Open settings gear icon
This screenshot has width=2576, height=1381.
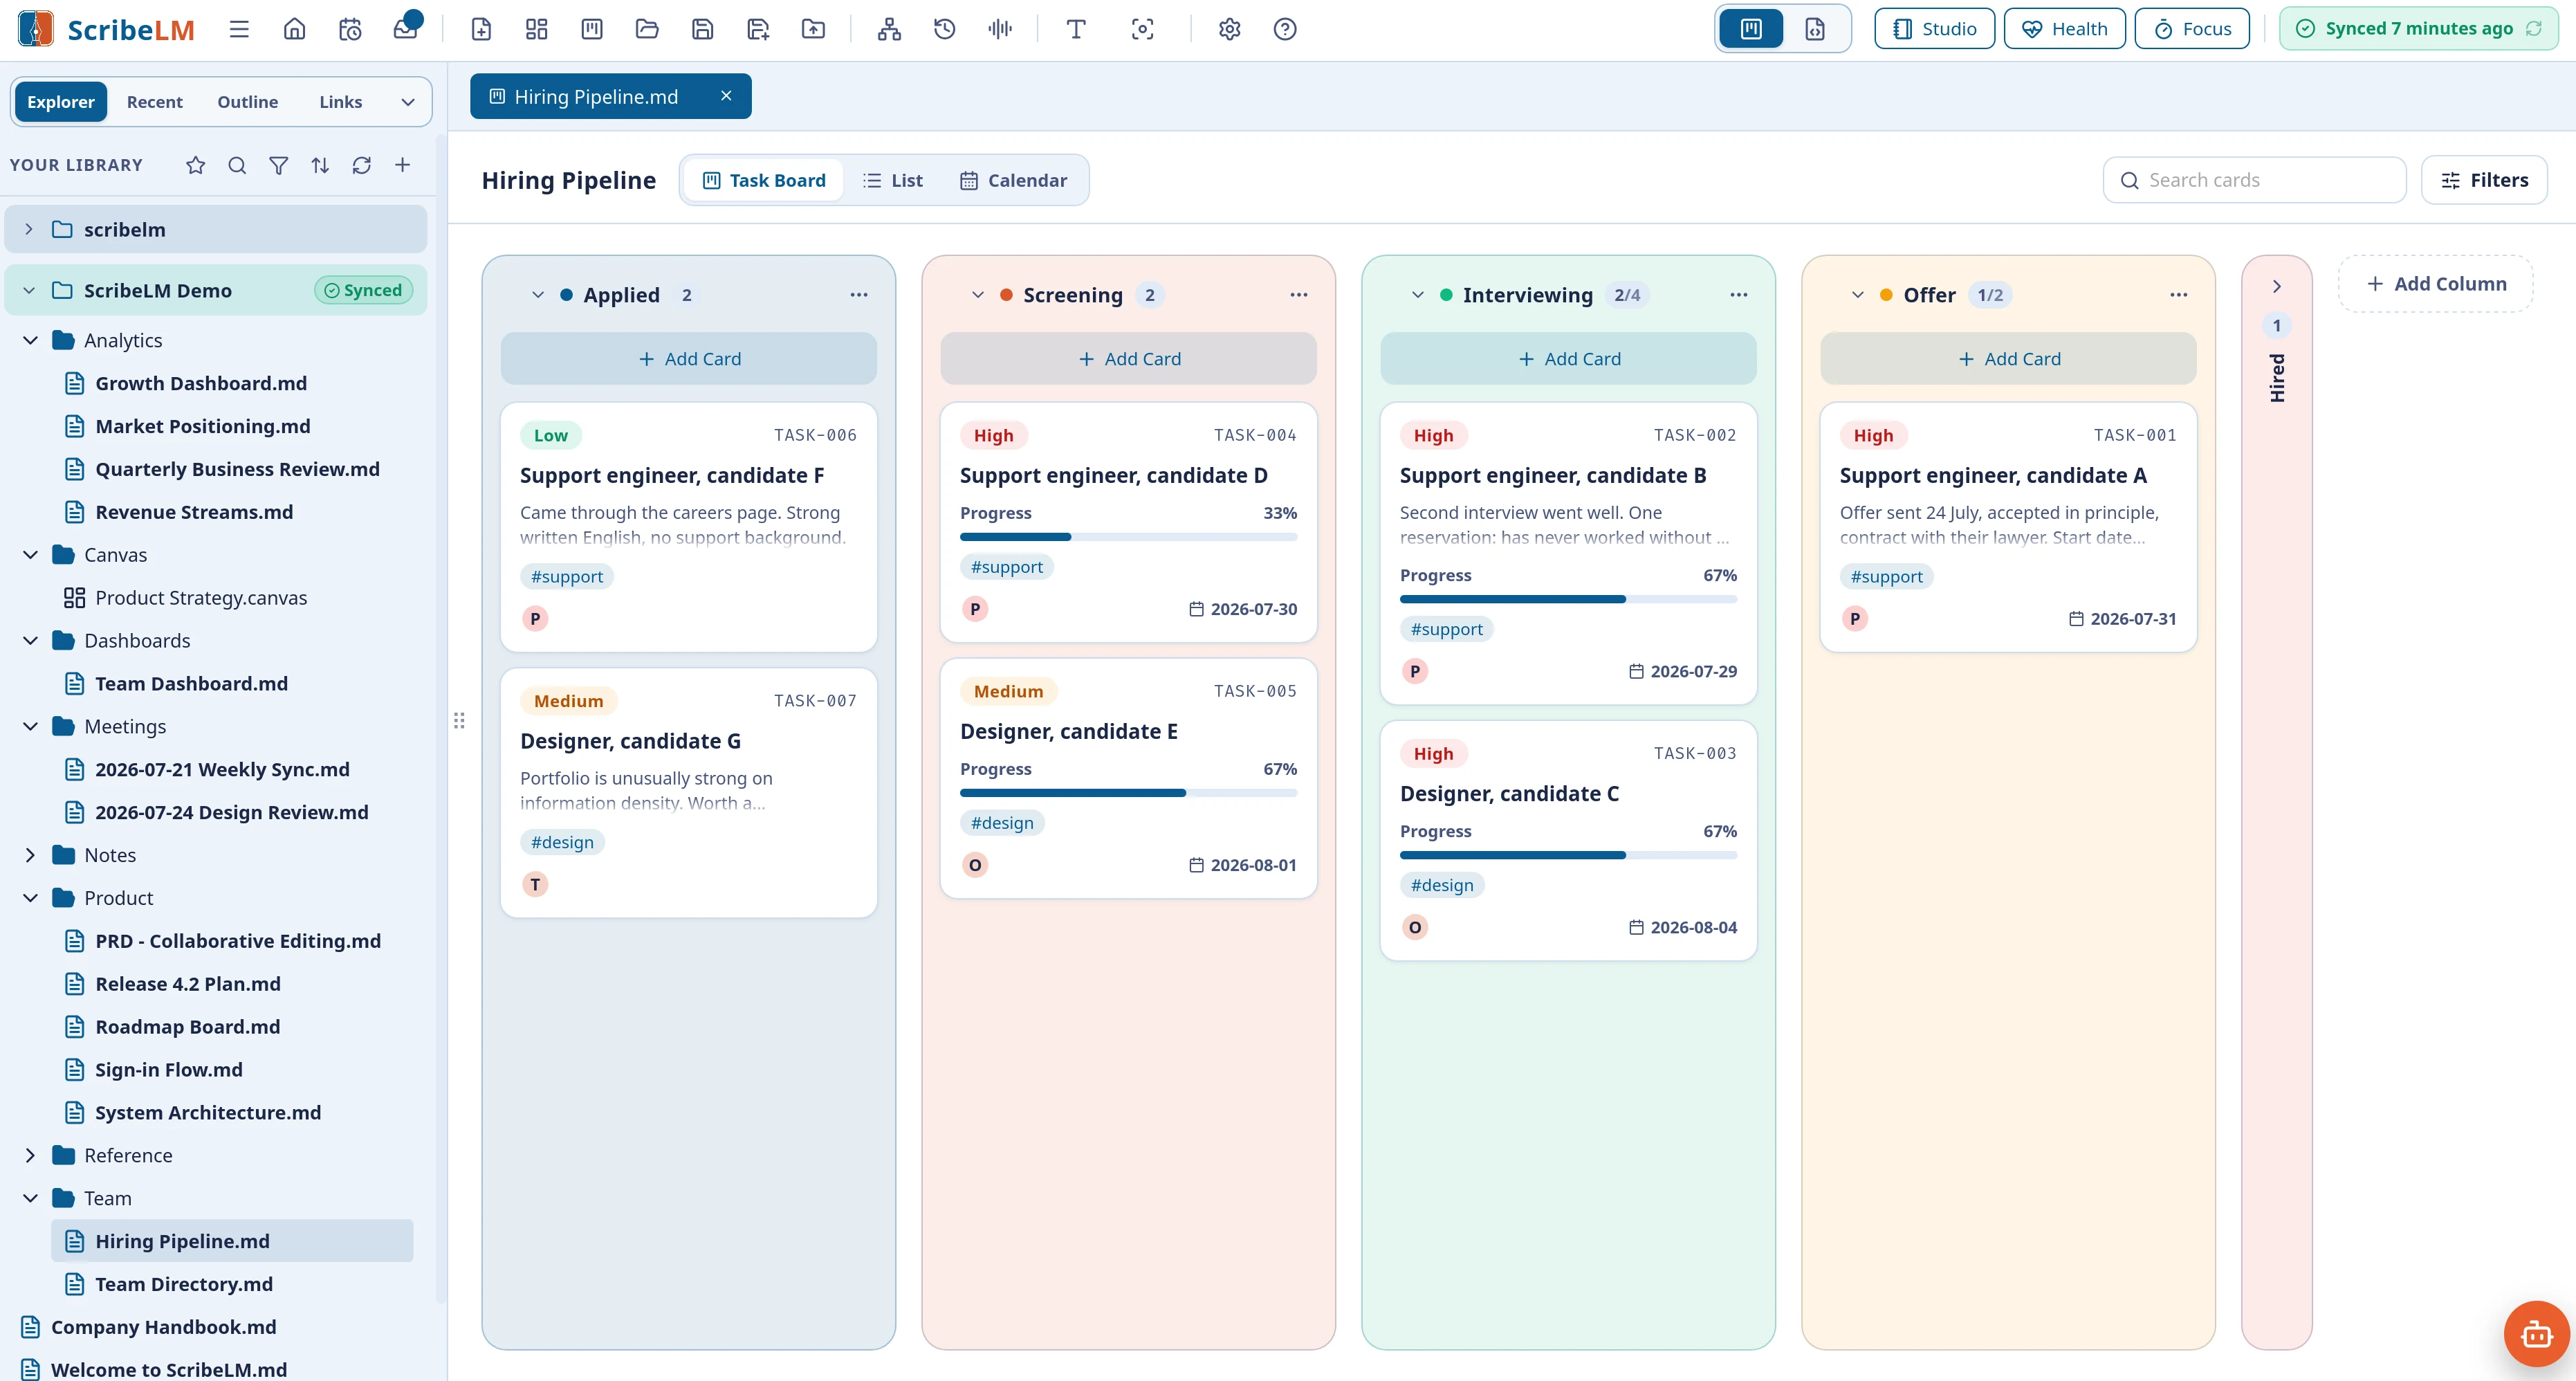[x=1230, y=29]
